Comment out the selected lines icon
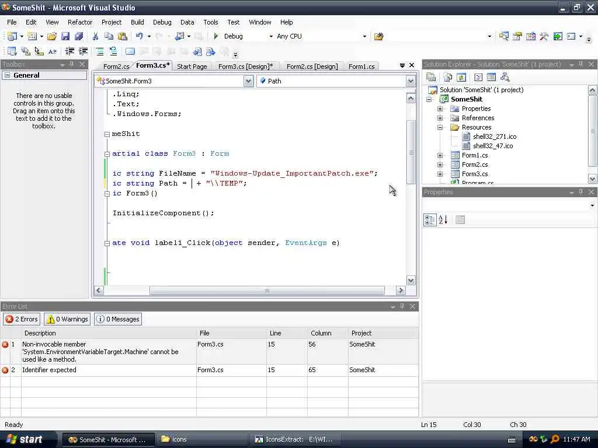 (x=99, y=51)
